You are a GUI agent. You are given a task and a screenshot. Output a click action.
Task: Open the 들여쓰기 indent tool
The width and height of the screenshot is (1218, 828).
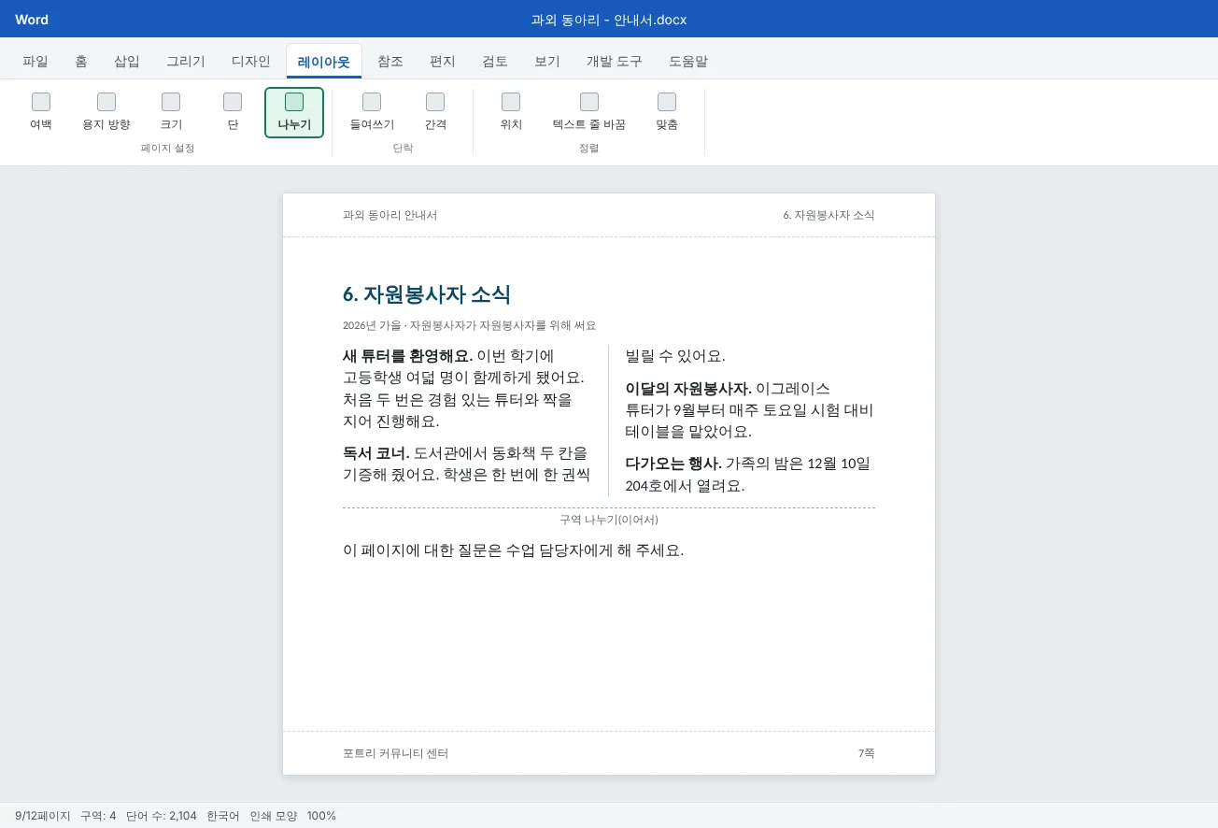click(372, 112)
